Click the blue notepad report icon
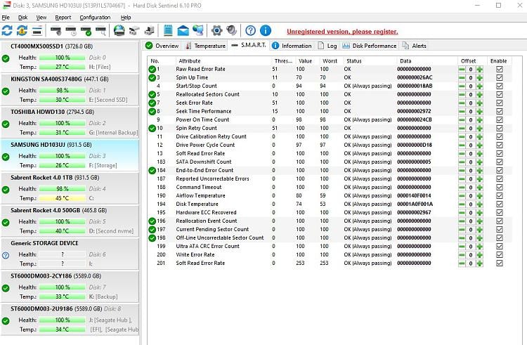The width and height of the screenshot is (527, 345). click(168, 31)
